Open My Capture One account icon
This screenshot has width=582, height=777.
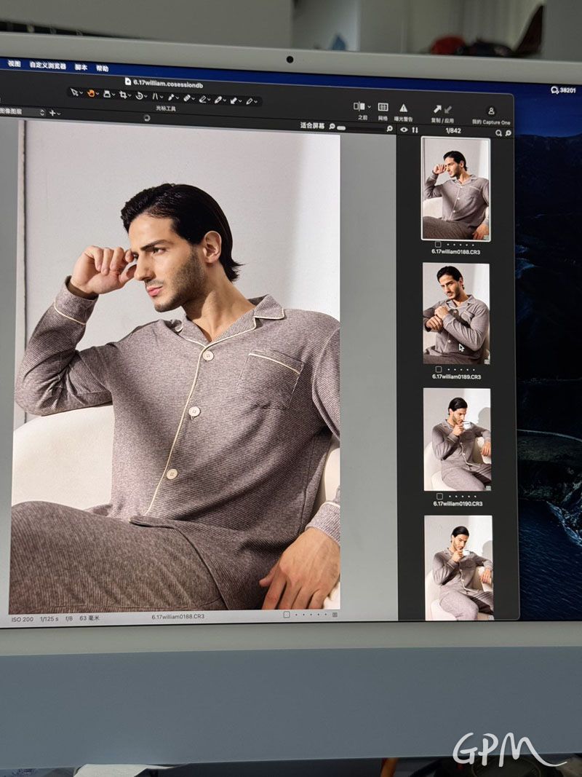pyautogui.click(x=491, y=111)
